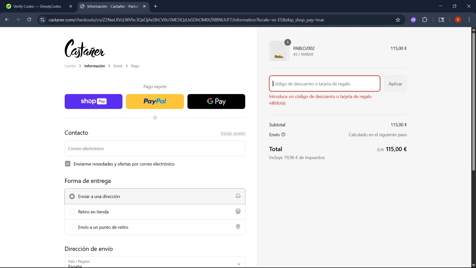Click the total amount 115,00 € with EUR
Screen dimensions: 476x268
pos(392,149)
